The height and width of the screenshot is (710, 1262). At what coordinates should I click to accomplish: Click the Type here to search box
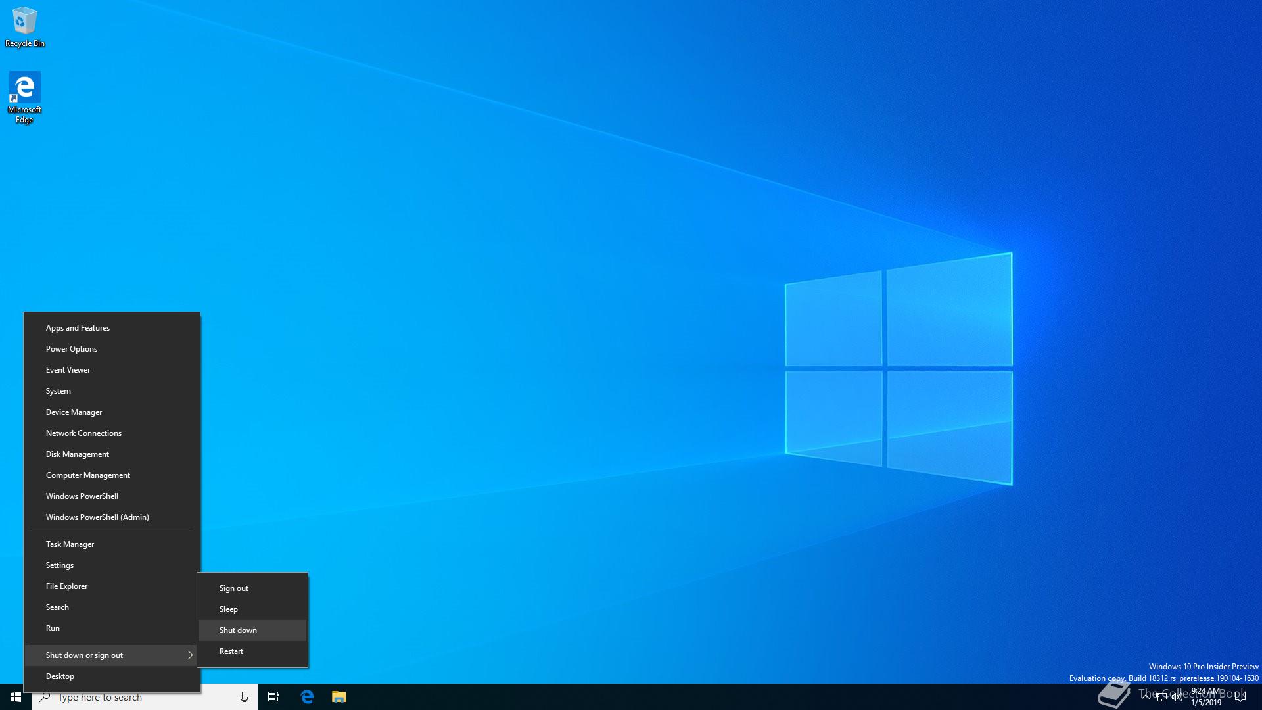coord(145,697)
